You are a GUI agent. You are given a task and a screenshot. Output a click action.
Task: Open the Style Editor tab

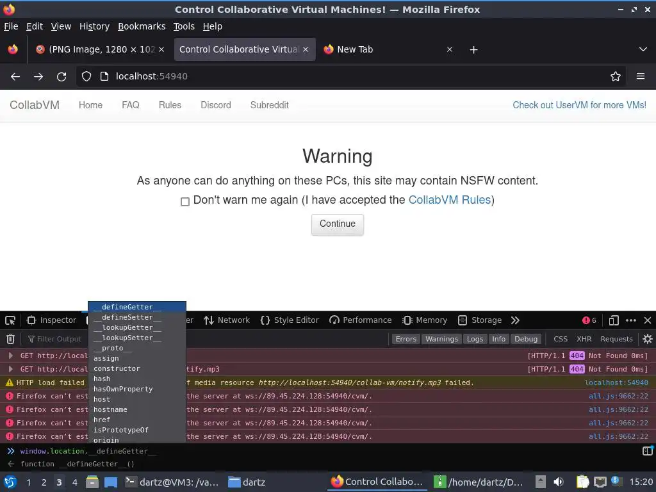(290, 320)
